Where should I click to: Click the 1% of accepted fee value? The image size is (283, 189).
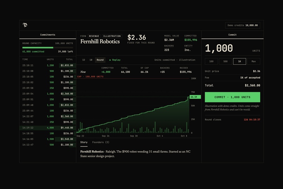[250, 77]
